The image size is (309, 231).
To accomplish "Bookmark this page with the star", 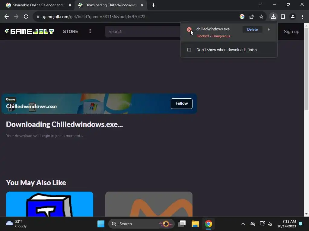I will 261,17.
